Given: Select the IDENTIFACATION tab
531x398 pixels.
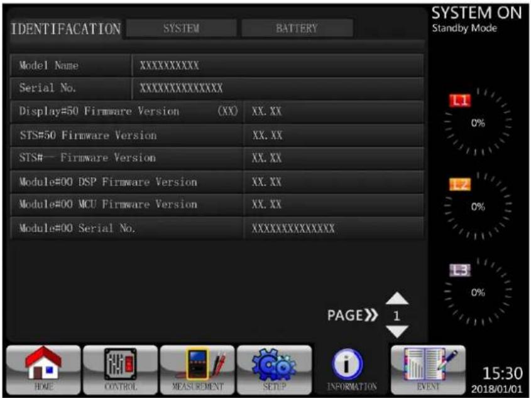Looking at the screenshot, I should point(66,29).
